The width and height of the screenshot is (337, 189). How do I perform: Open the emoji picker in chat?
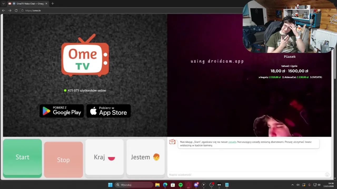327,175
